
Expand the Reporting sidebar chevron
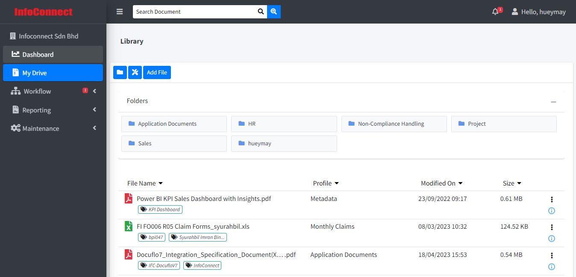pos(94,109)
